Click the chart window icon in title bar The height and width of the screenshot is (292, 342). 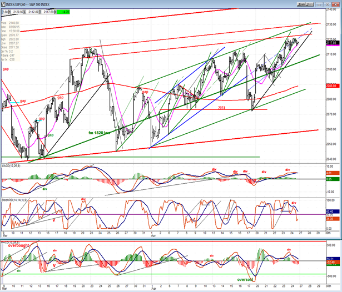(x=3, y=3)
